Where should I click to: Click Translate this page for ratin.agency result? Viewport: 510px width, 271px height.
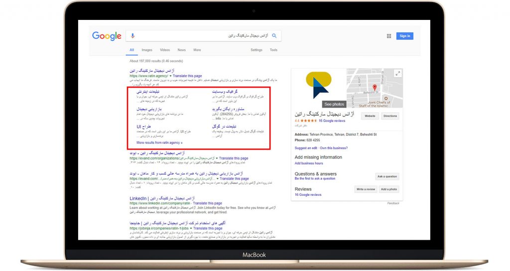pos(187,76)
